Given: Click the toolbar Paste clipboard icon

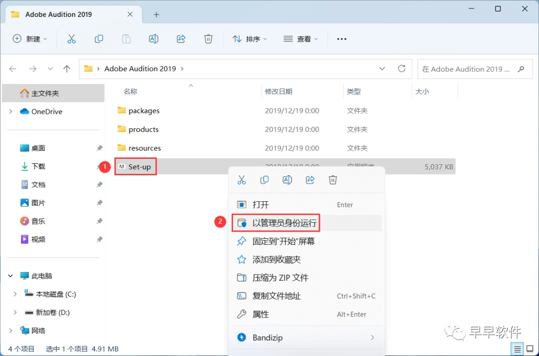Looking at the screenshot, I should pyautogui.click(x=126, y=39).
